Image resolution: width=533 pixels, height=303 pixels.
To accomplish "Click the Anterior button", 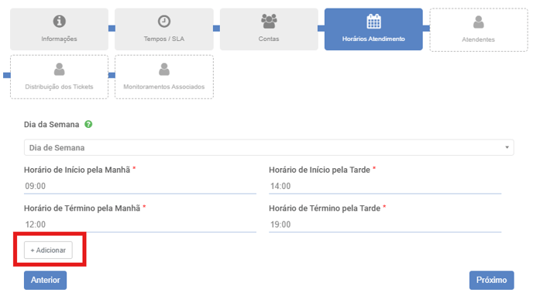I will (45, 281).
